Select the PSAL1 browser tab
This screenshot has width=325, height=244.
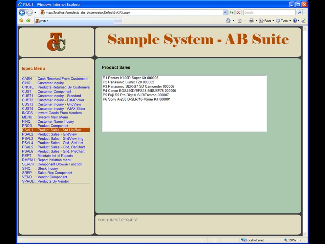click(x=74, y=21)
